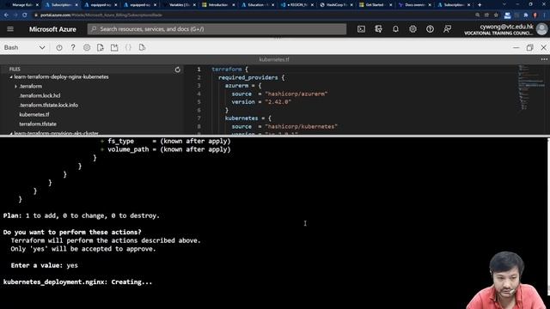Image resolution: width=550 pixels, height=309 pixels.
Task: Click the terminal vertical scrollbar
Action: [548, 217]
